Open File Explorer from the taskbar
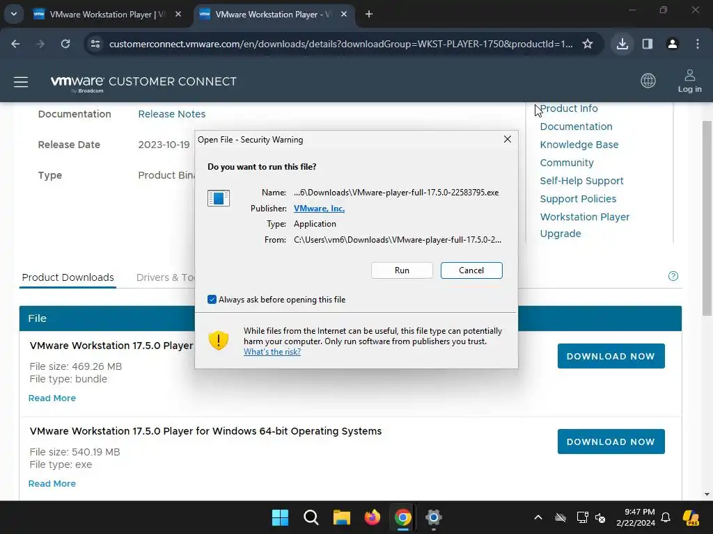The image size is (713, 534). [341, 517]
